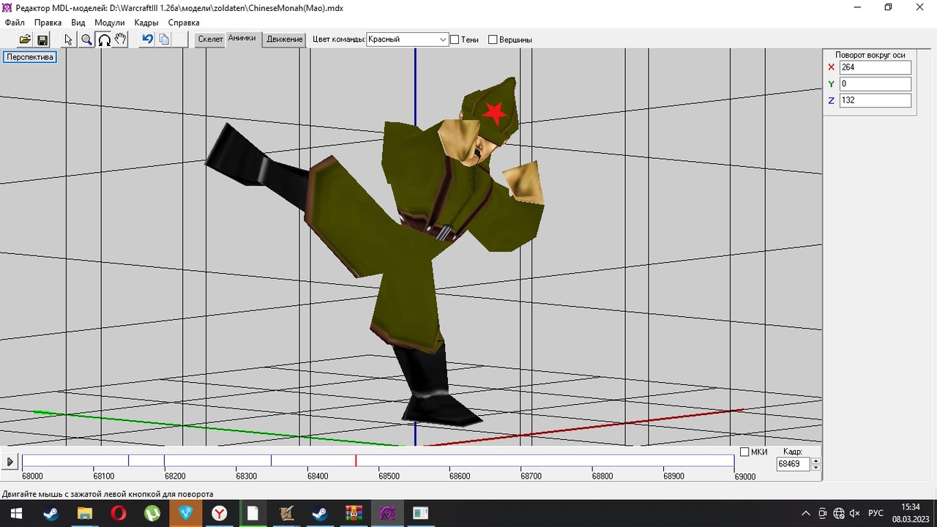The width and height of the screenshot is (937, 527).
Task: Select the blue keyframe marker near 68150
Action: click(x=129, y=460)
